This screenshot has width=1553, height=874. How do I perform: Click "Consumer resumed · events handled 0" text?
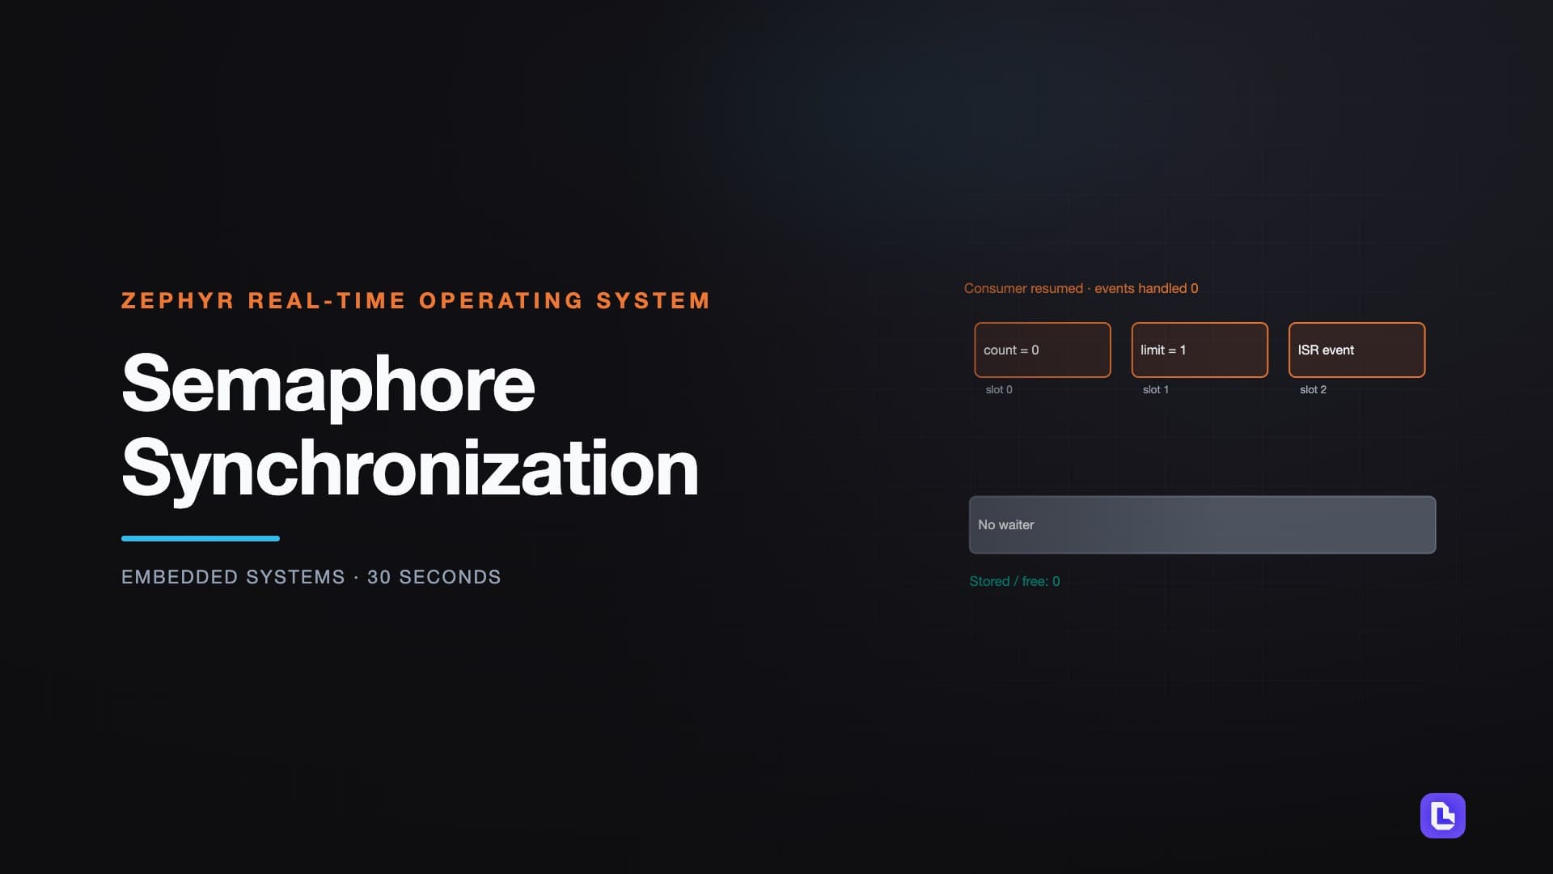pyautogui.click(x=1081, y=288)
